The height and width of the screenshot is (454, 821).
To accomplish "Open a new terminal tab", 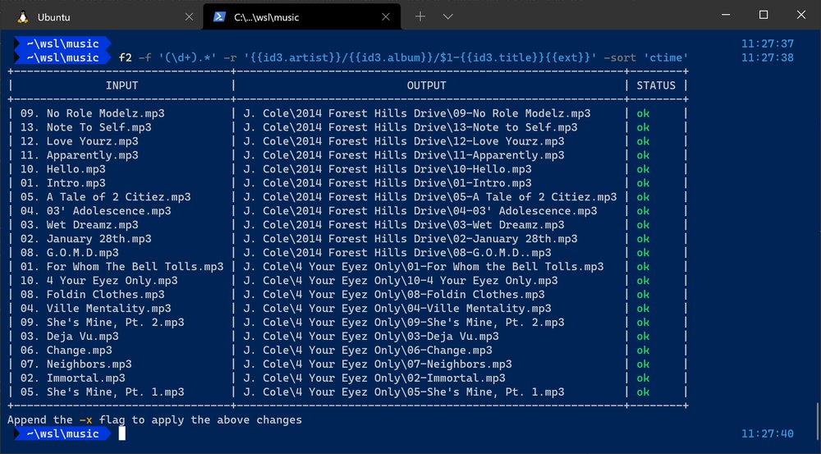I will click(x=420, y=16).
